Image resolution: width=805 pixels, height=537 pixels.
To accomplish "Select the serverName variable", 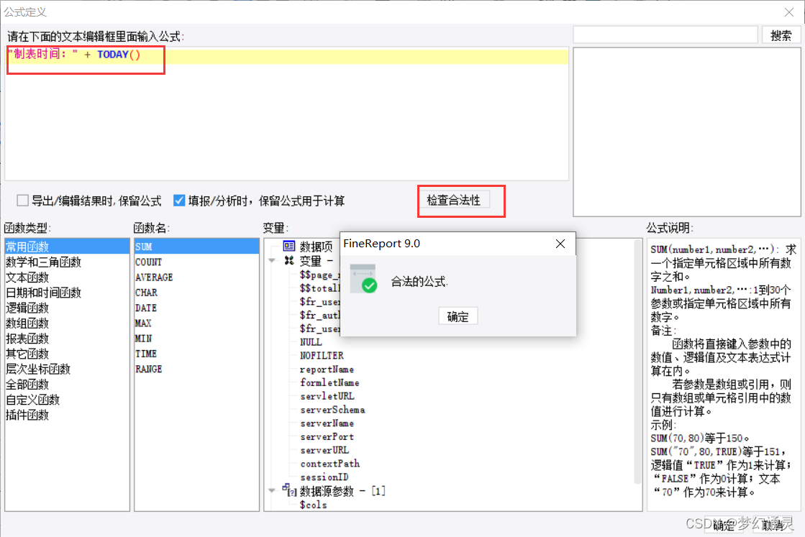I will [327, 423].
